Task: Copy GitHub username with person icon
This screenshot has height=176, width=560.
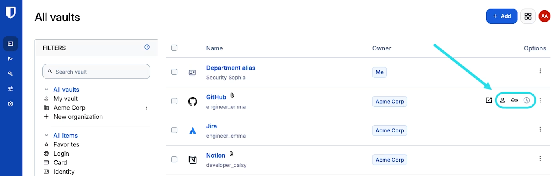Action: [x=502, y=100]
